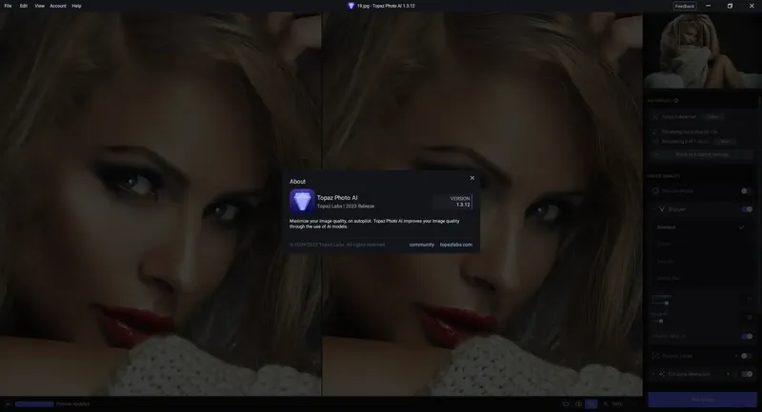Click the Sharpen icon
The image size is (762, 412).
pyautogui.click(x=662, y=209)
